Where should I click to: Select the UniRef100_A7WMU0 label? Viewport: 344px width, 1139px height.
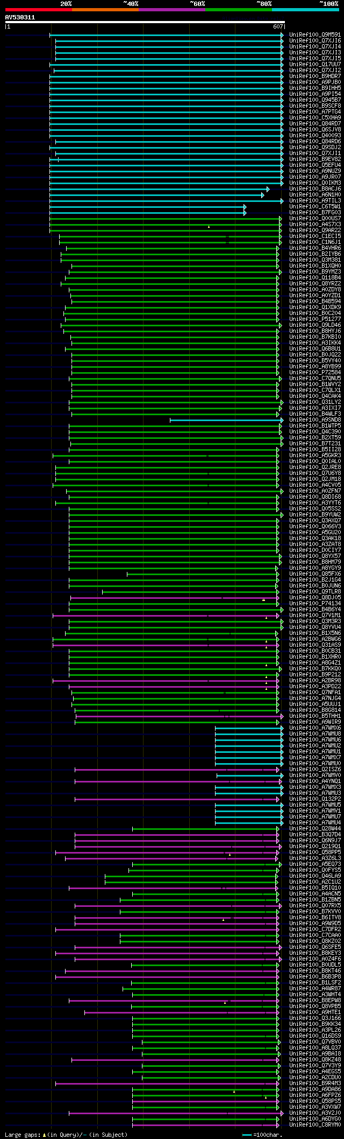click(315, 763)
